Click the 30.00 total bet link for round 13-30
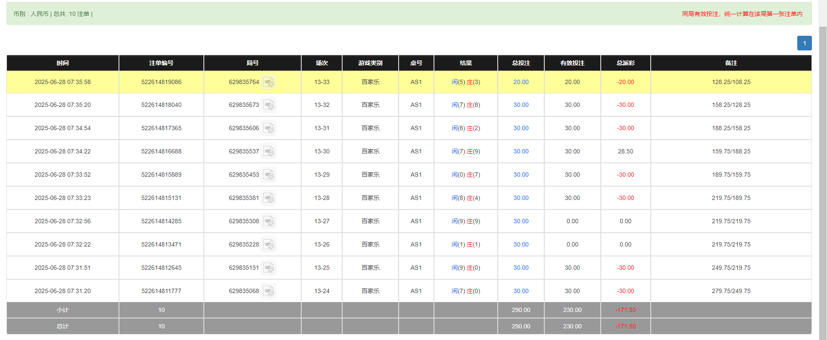Viewport: 827px width, 340px height. point(521,152)
